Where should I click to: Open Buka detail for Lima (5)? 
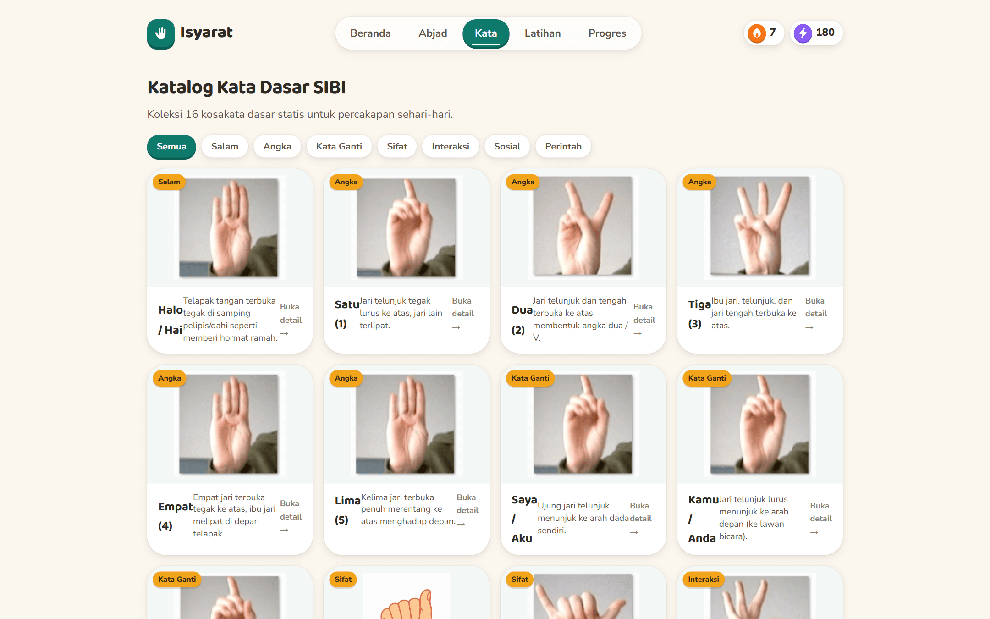click(467, 510)
